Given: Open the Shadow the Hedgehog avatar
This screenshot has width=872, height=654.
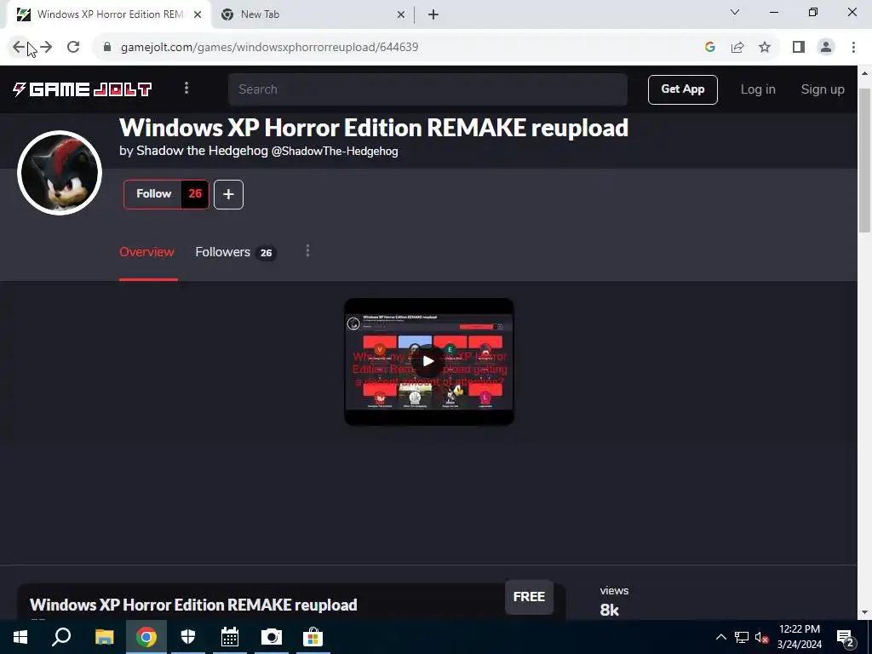Looking at the screenshot, I should click(60, 173).
